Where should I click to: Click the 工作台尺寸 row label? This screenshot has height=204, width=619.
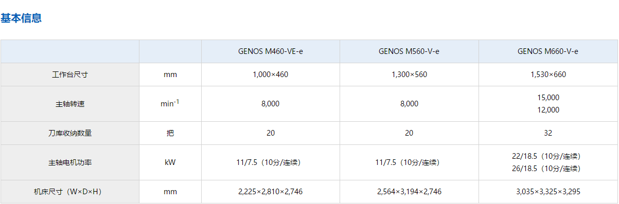click(70, 75)
